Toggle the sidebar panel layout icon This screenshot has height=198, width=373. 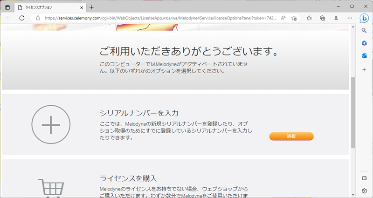point(364,178)
